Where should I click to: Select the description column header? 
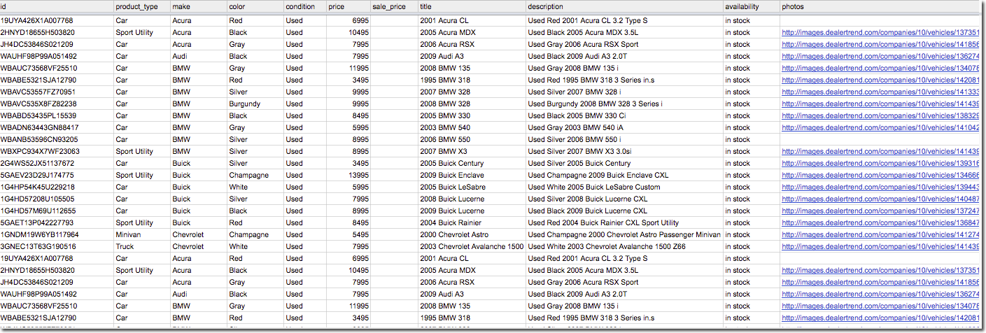[x=624, y=6]
